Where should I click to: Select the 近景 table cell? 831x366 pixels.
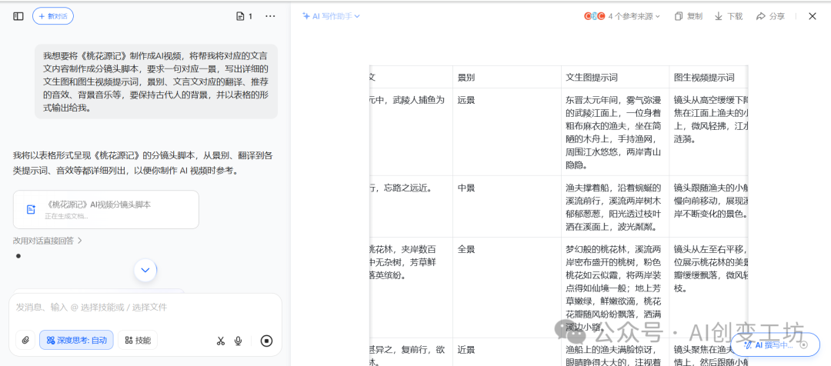pyautogui.click(x=506, y=351)
